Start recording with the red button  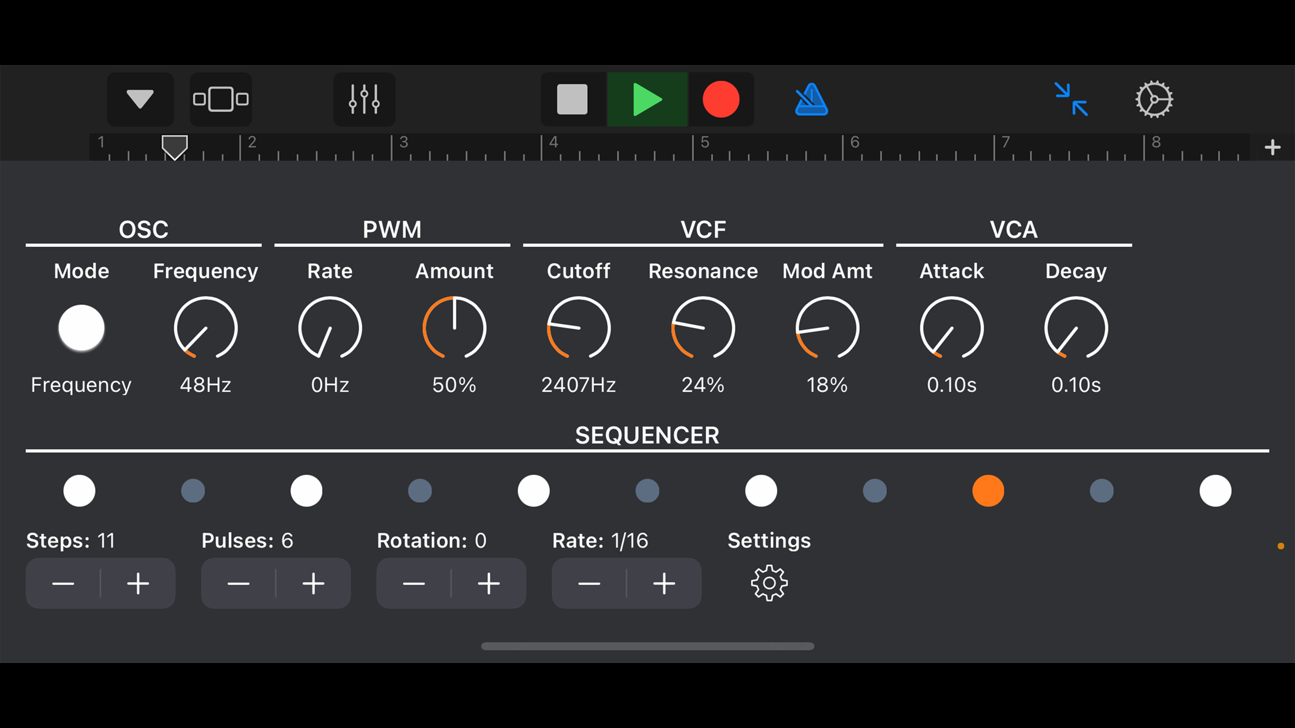(721, 99)
